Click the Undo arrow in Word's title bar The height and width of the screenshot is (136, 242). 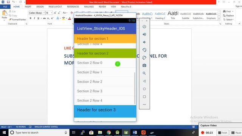click(14, 2)
